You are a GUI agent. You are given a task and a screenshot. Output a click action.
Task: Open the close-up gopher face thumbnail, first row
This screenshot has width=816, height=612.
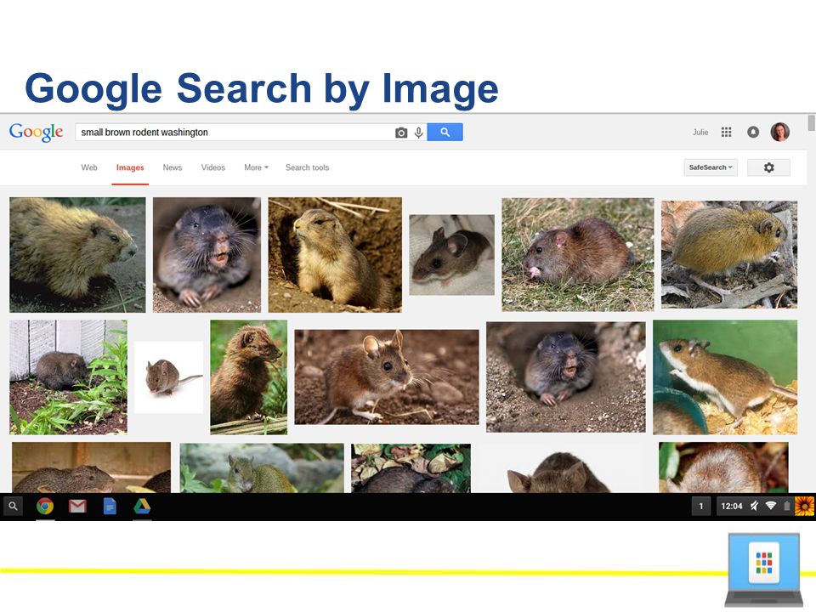point(207,254)
